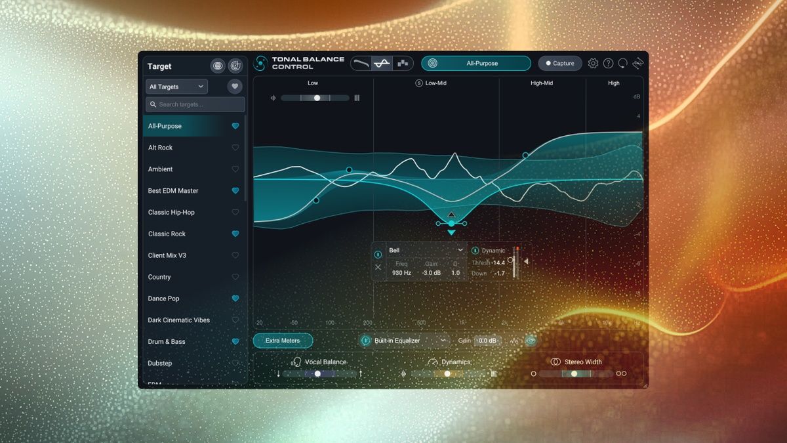Click the Search targets input field
This screenshot has width=787, height=443.
[x=193, y=104]
